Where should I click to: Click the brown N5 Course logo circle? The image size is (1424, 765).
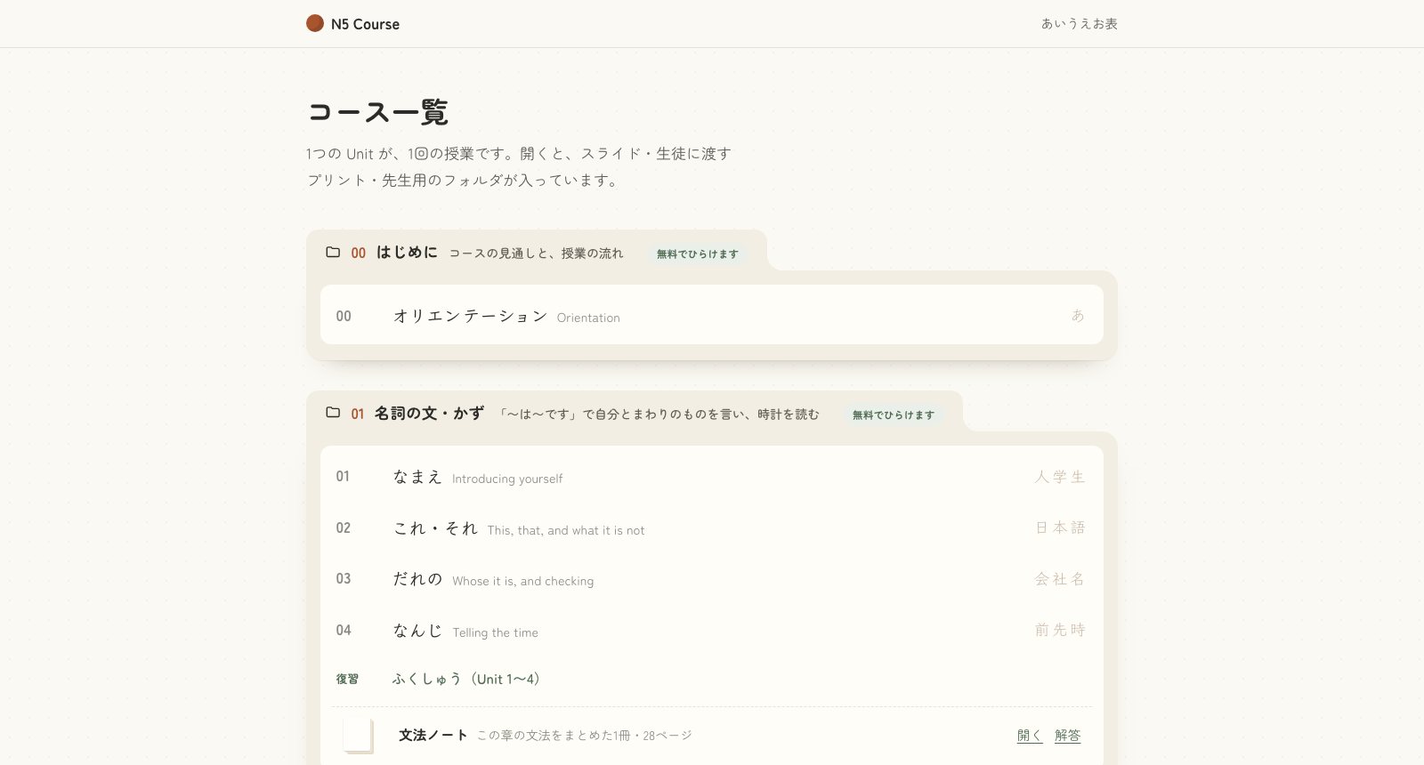click(315, 23)
